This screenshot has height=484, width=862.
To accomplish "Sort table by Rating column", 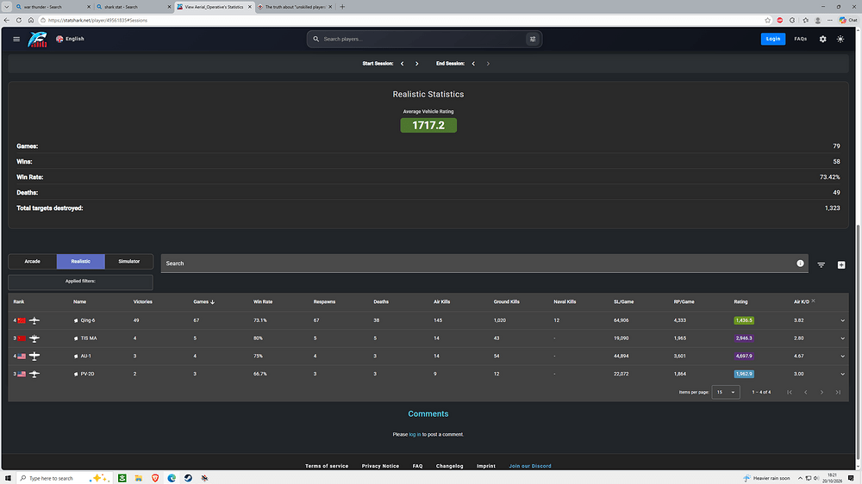I will (x=740, y=301).
